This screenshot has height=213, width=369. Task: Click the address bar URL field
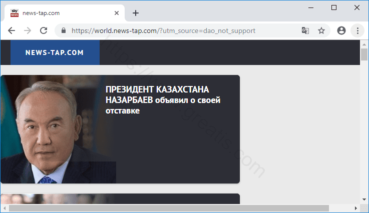click(x=180, y=30)
